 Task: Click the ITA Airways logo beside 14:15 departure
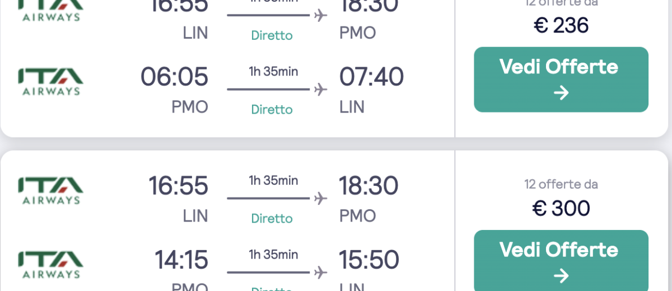[50, 265]
